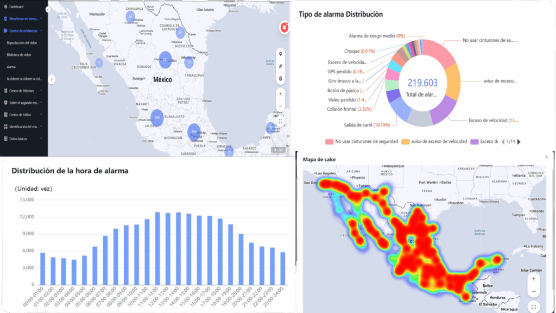Select the ruler measure tool on the top map
The image size is (556, 313).
[x=281, y=66]
